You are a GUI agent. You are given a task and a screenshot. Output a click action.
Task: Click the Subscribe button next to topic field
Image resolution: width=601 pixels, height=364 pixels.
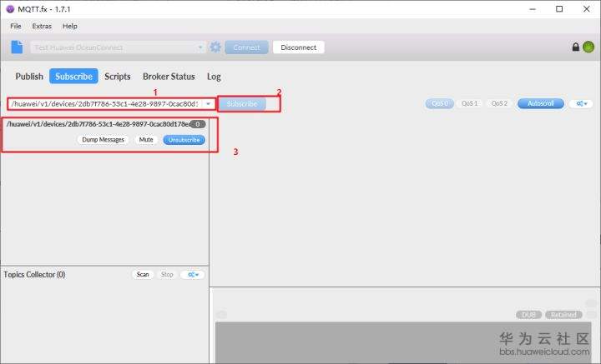(242, 103)
